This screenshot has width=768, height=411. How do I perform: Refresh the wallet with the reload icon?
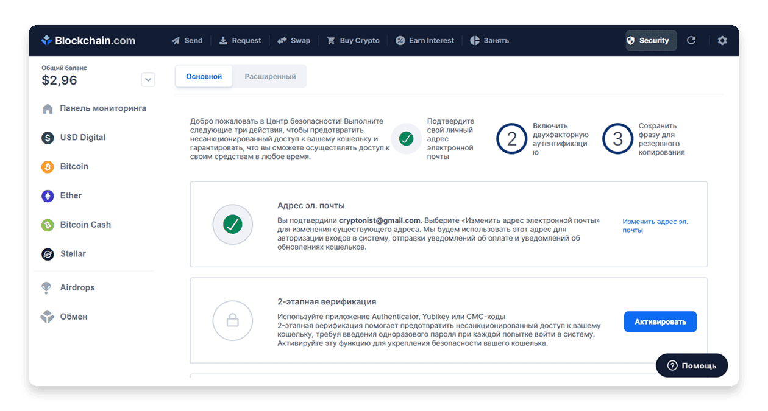click(691, 41)
